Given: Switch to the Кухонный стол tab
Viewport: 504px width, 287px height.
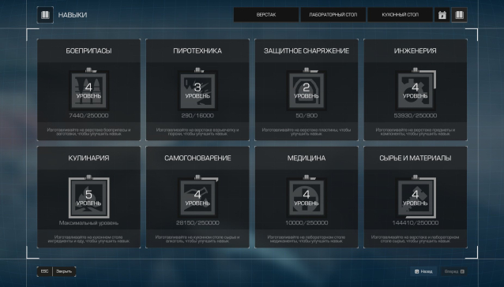Looking at the screenshot, I should tap(401, 15).
